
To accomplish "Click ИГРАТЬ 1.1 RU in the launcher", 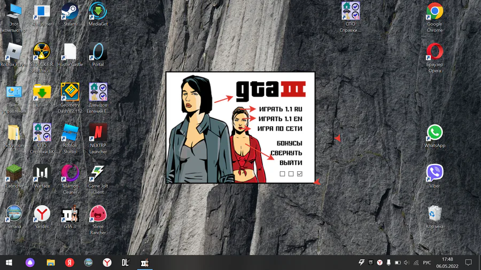I will (281, 109).
